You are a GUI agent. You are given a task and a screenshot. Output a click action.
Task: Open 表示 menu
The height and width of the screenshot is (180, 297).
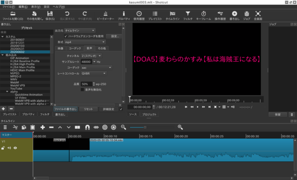[x=36, y=7]
